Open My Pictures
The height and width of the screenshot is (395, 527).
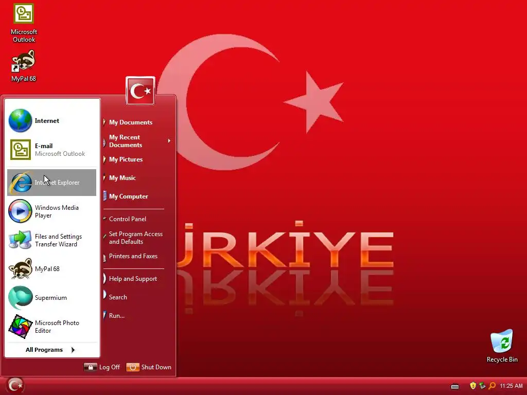click(x=126, y=159)
